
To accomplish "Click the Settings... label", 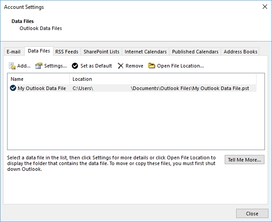I will click(55, 66).
